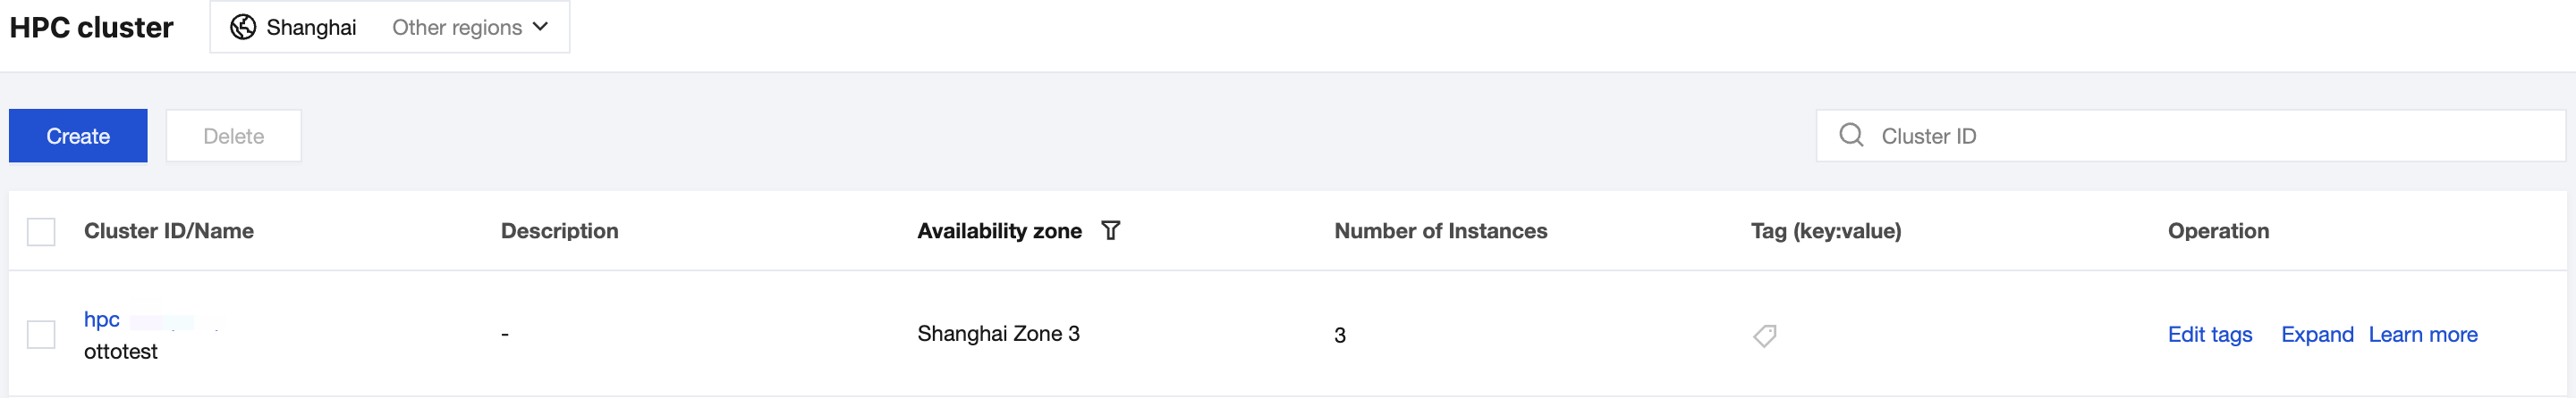2576x398 pixels.
Task: Click Edit tags for ottotest cluster
Action: click(2209, 336)
